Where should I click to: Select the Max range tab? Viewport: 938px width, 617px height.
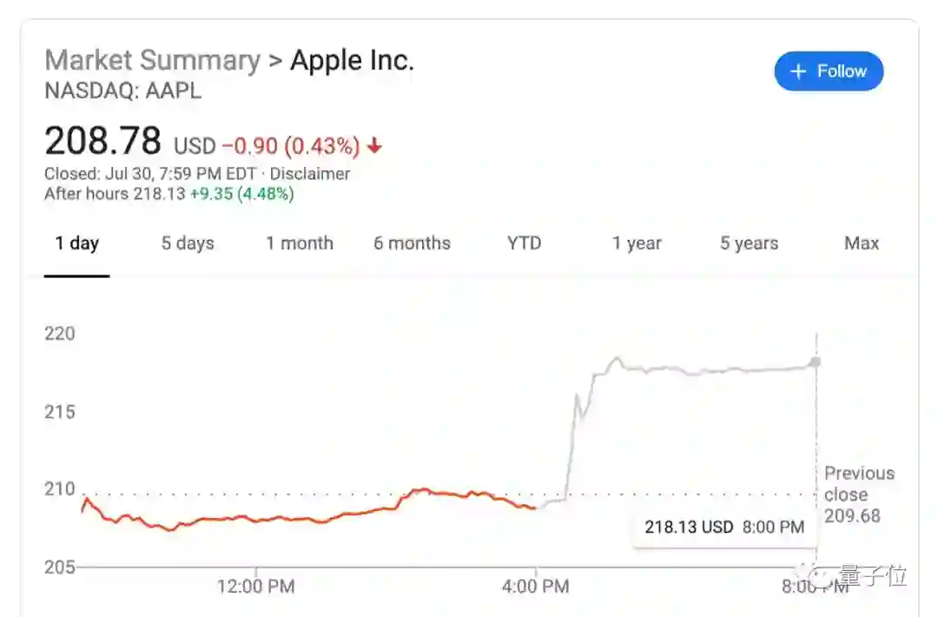coord(862,243)
